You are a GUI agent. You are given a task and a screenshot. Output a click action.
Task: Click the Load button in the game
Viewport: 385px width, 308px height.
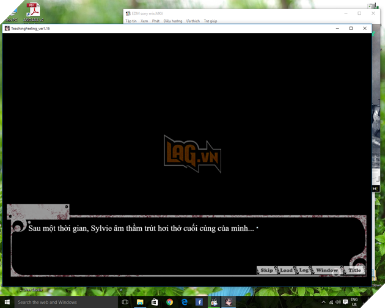[x=286, y=270]
